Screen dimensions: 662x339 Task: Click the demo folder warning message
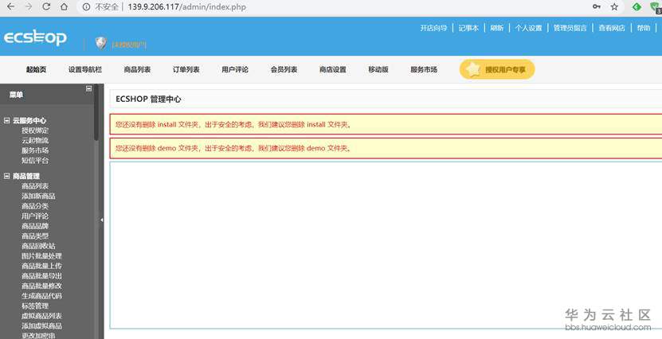[233, 149]
